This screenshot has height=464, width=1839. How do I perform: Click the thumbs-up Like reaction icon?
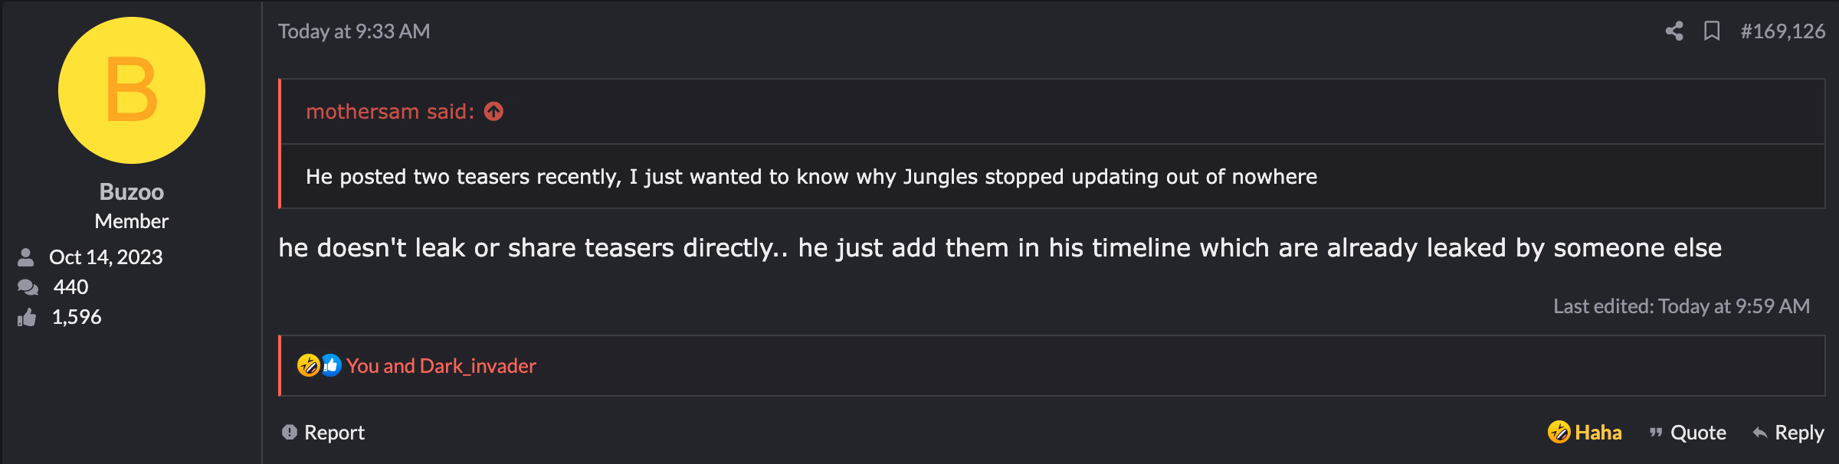pos(331,365)
